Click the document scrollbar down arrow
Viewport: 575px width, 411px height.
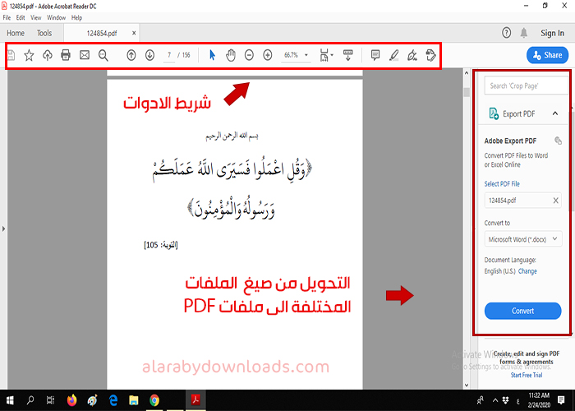pyautogui.click(x=467, y=385)
